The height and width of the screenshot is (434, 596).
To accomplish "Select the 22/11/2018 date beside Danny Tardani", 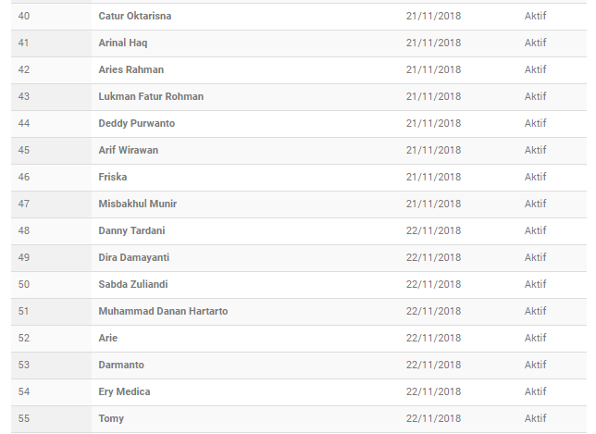I will pos(433,230).
